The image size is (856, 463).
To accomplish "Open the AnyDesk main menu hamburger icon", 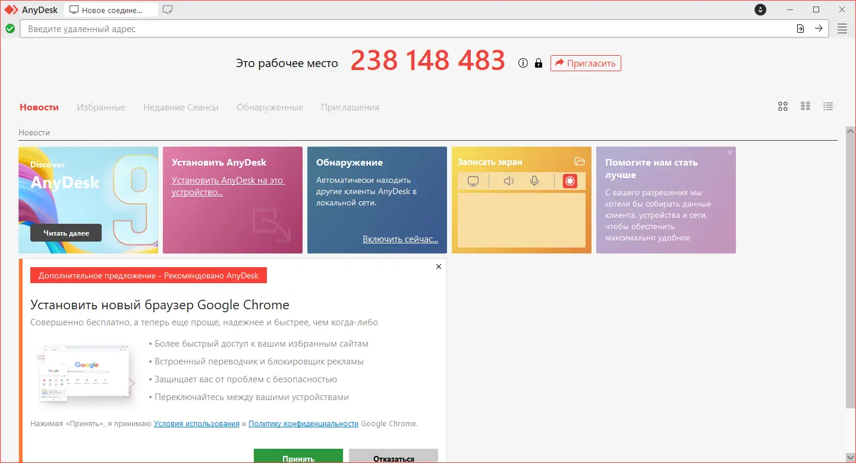I will (x=842, y=28).
